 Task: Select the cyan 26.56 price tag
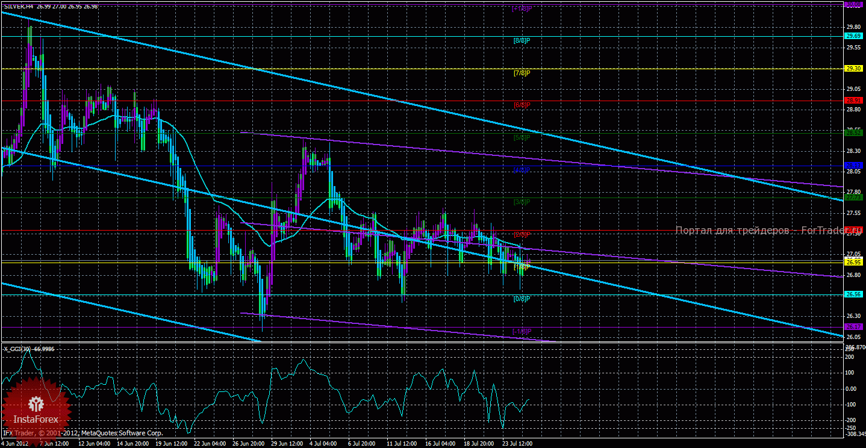pyautogui.click(x=854, y=294)
